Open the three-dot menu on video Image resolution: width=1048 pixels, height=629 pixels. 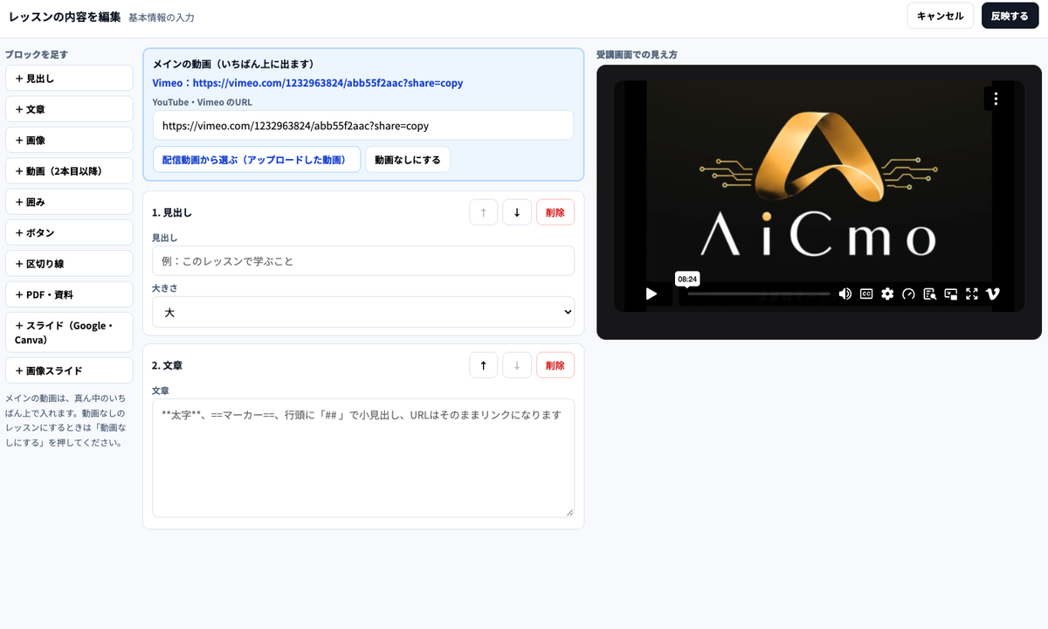[996, 99]
